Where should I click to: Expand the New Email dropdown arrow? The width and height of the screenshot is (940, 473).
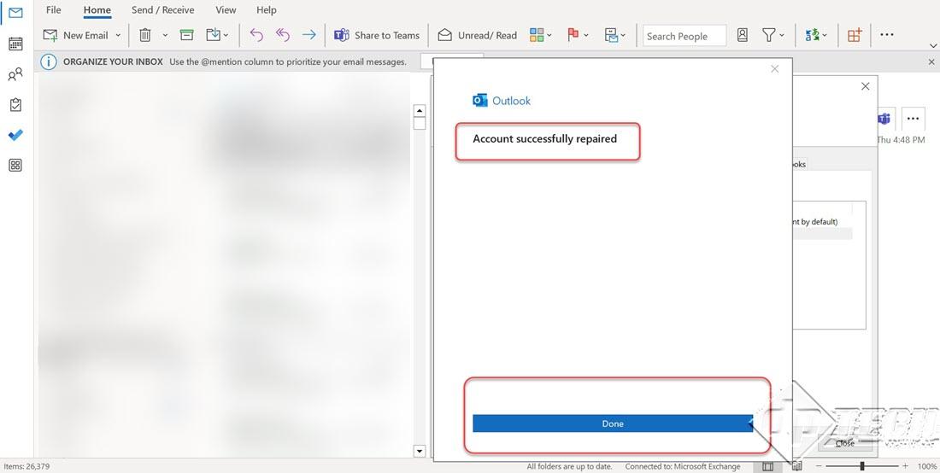118,36
